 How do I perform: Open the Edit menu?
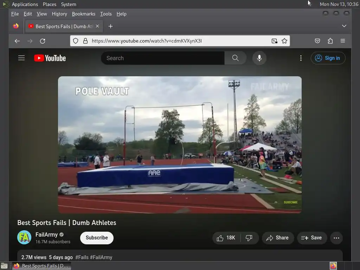coord(28,14)
